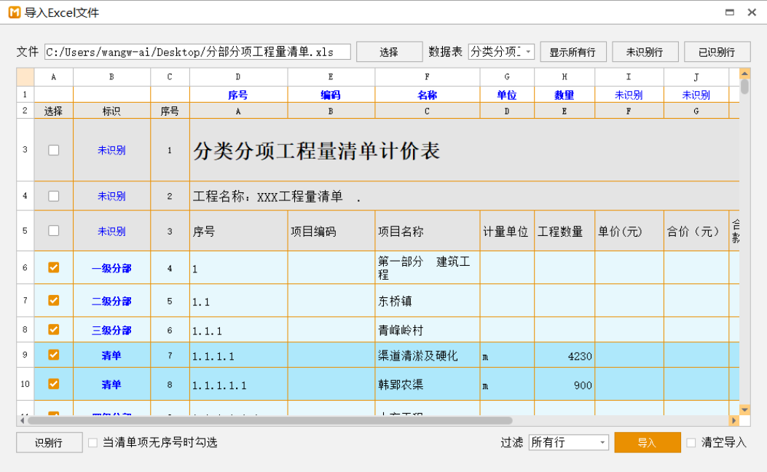767x472 pixels.
Task: Click the 名称 column mapping header
Action: 427,95
